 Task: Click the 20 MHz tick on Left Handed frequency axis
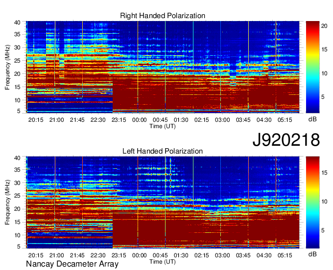[x=17, y=209]
